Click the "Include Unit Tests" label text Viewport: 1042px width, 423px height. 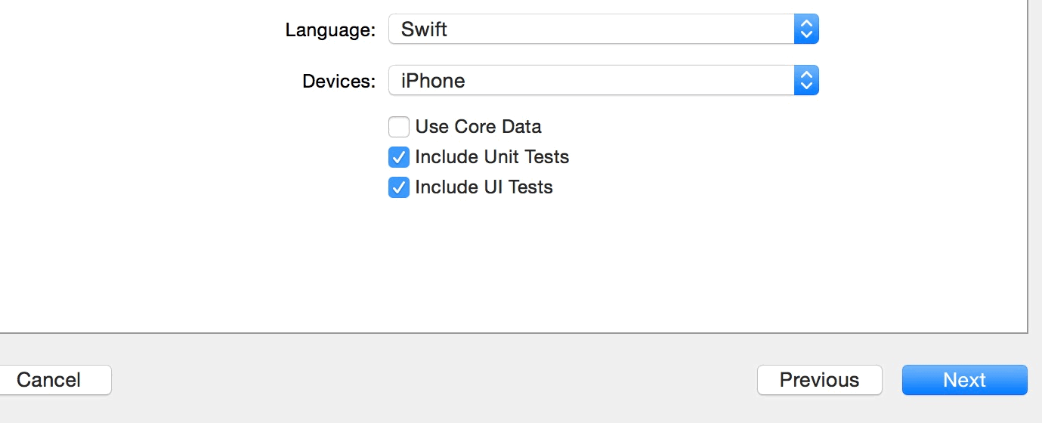[492, 157]
